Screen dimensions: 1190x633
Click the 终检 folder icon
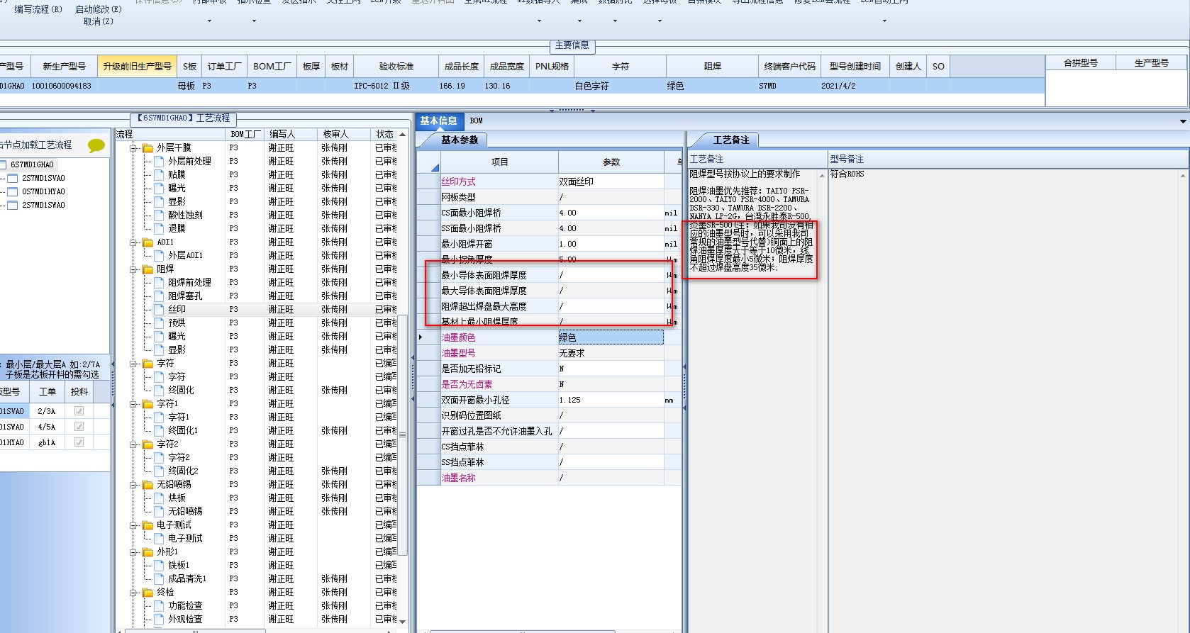coord(148,593)
